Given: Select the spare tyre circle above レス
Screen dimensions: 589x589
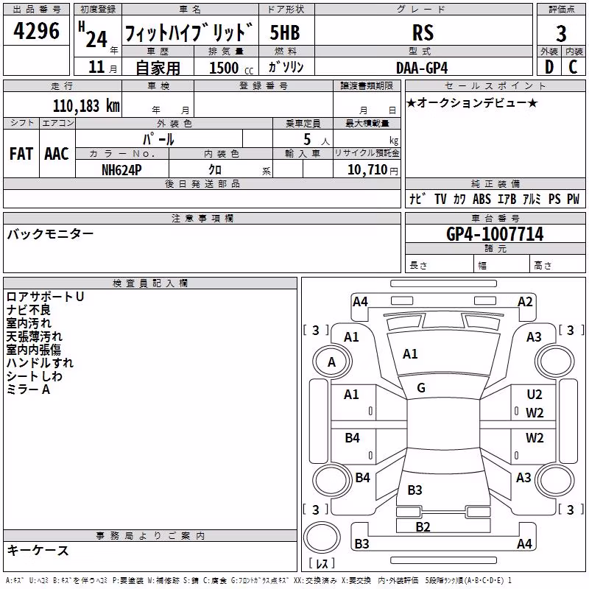Looking at the screenshot, I should [322, 537].
